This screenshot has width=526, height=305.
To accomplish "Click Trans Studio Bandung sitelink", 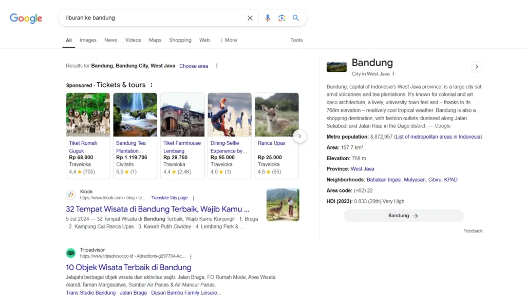I will [90, 293].
